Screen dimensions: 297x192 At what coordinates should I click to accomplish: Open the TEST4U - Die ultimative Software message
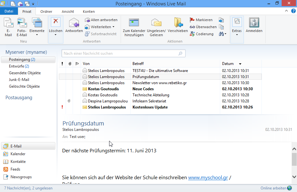point(160,71)
